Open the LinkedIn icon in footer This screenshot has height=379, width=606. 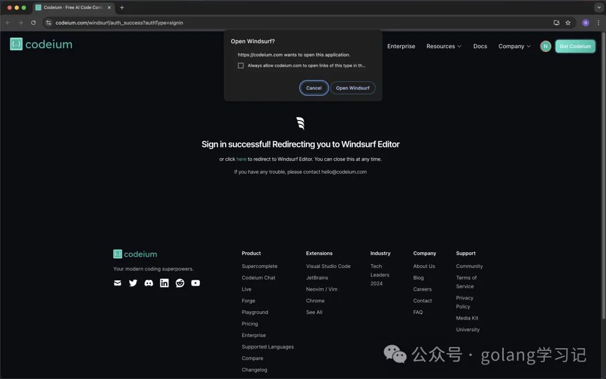point(164,283)
